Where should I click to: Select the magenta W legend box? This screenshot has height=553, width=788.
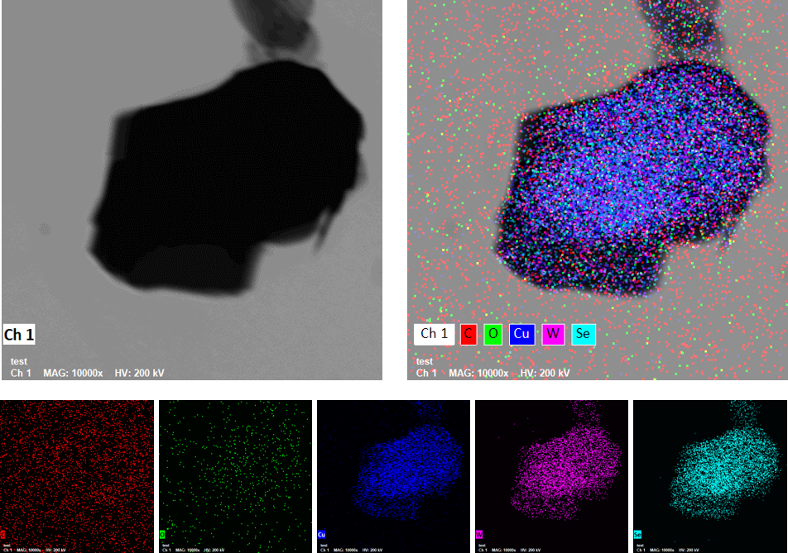[x=552, y=334]
